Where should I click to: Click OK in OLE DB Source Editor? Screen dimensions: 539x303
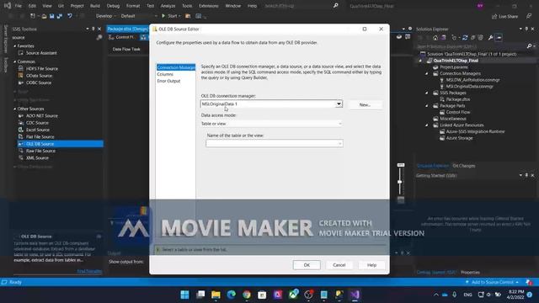(307, 265)
